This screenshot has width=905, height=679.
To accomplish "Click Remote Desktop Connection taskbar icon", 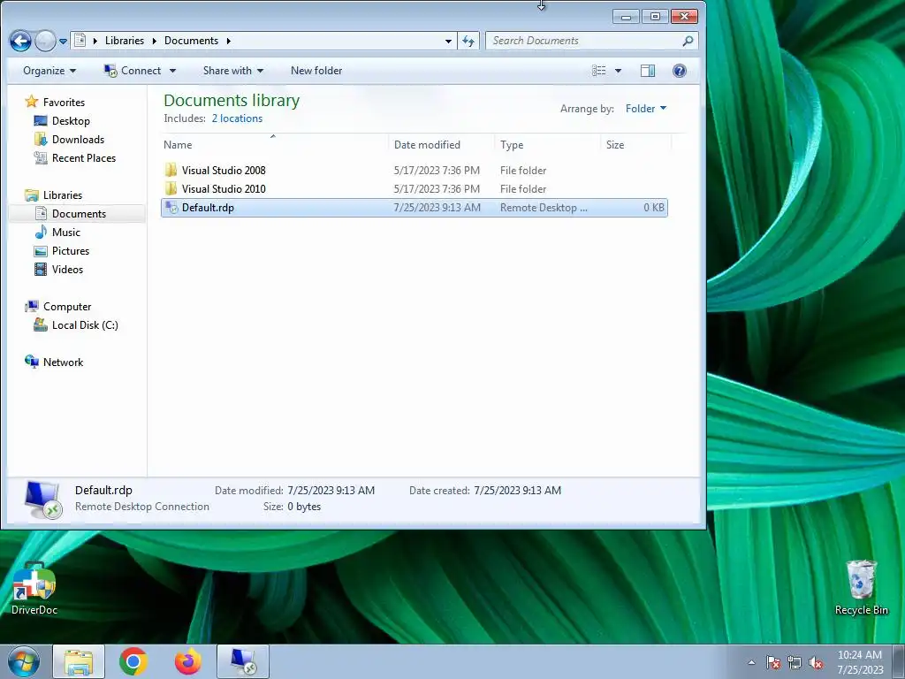I will [243, 661].
